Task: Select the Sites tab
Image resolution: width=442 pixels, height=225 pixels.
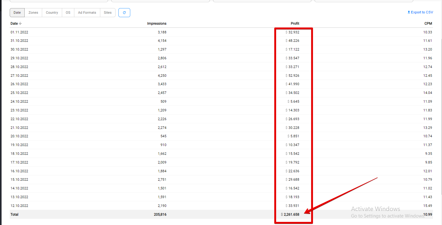Action: 107,13
